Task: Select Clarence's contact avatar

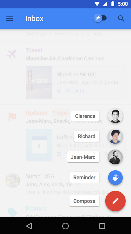Action: [116, 116]
